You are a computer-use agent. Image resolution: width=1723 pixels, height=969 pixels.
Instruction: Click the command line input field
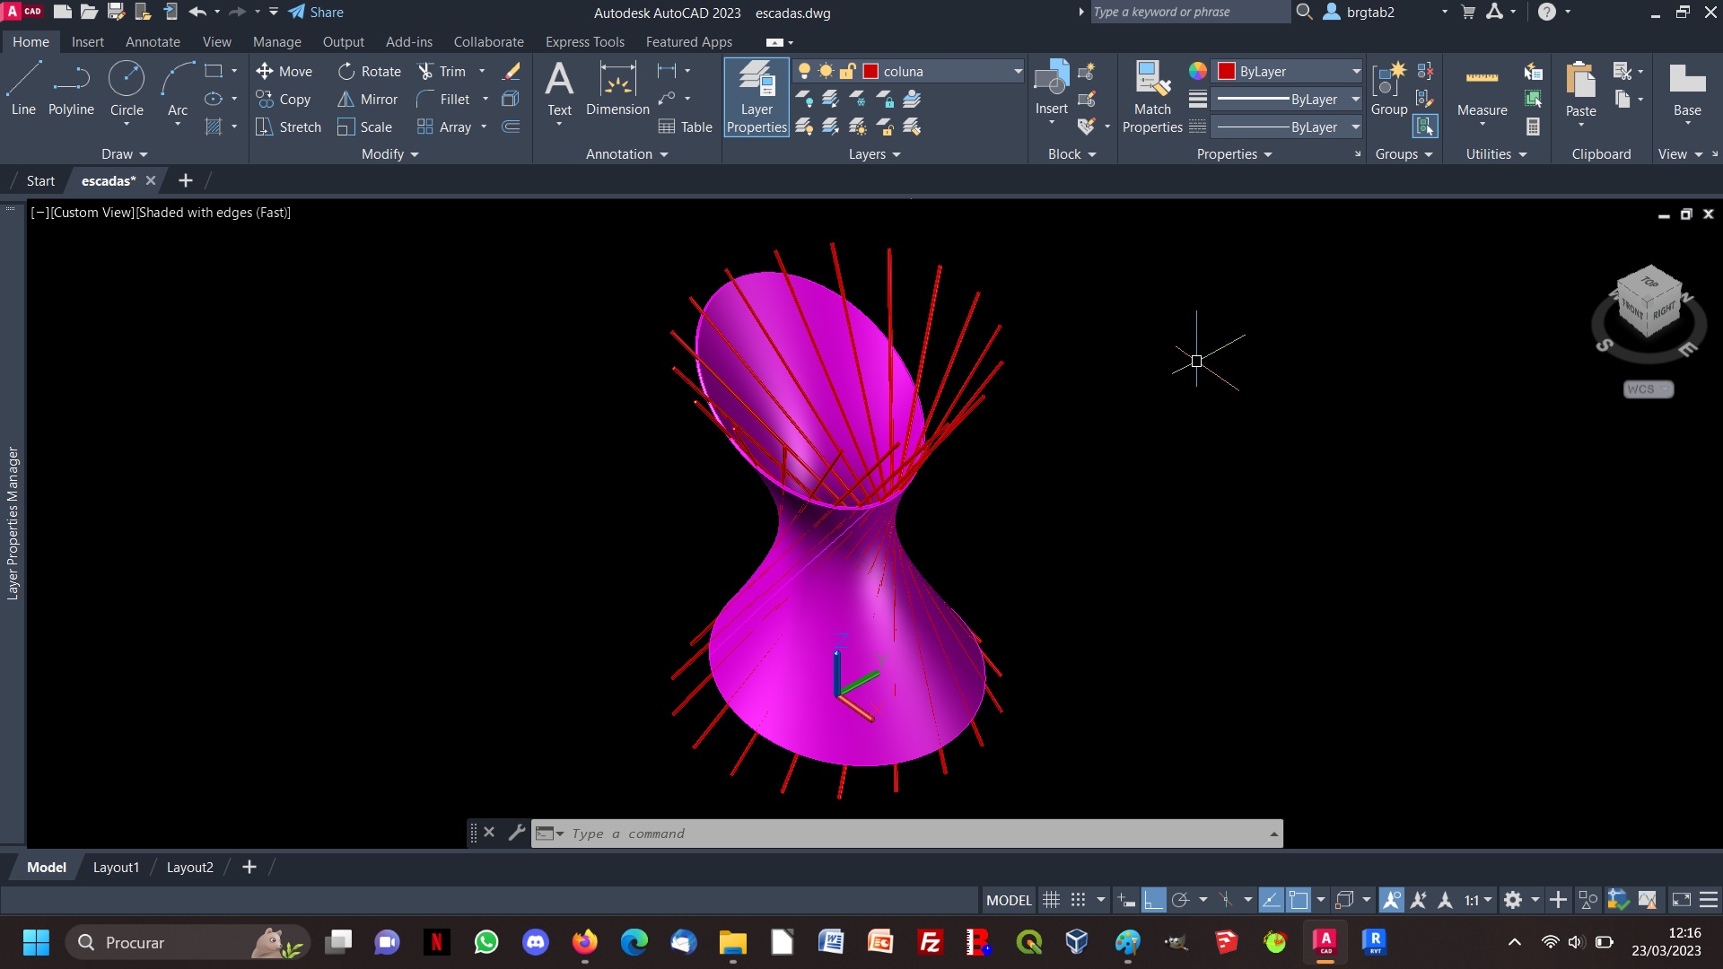(x=906, y=834)
